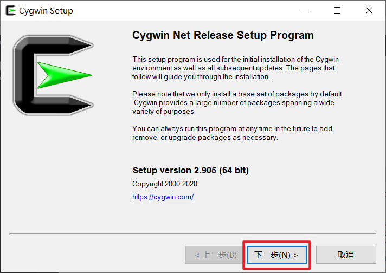Click the "Cygwin Net Release Setup Program" heading
This screenshot has height=273, width=386.
[x=223, y=35]
